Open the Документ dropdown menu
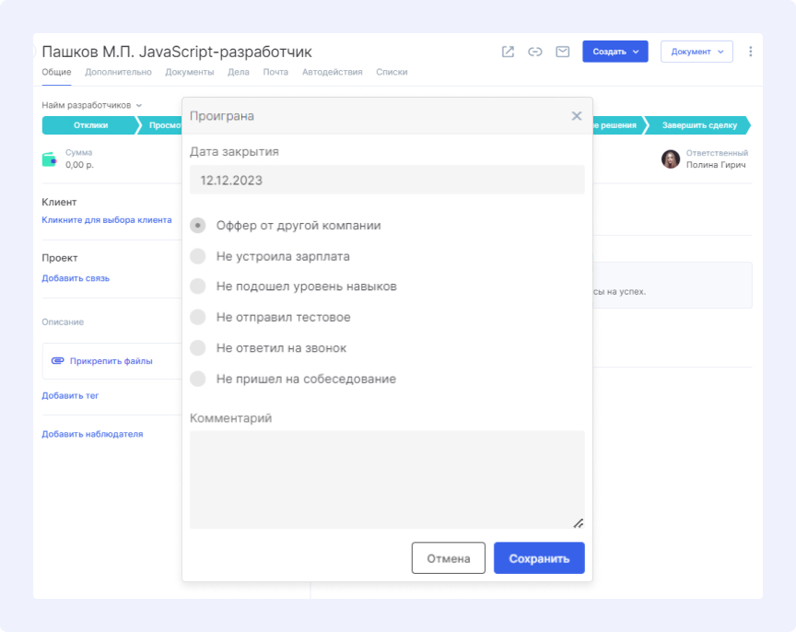 click(x=696, y=52)
